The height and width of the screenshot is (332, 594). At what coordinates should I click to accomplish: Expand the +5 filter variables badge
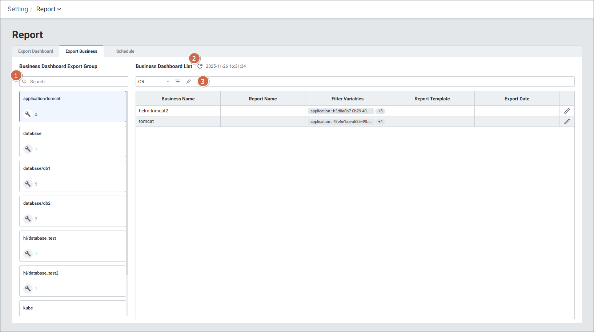tap(380, 111)
